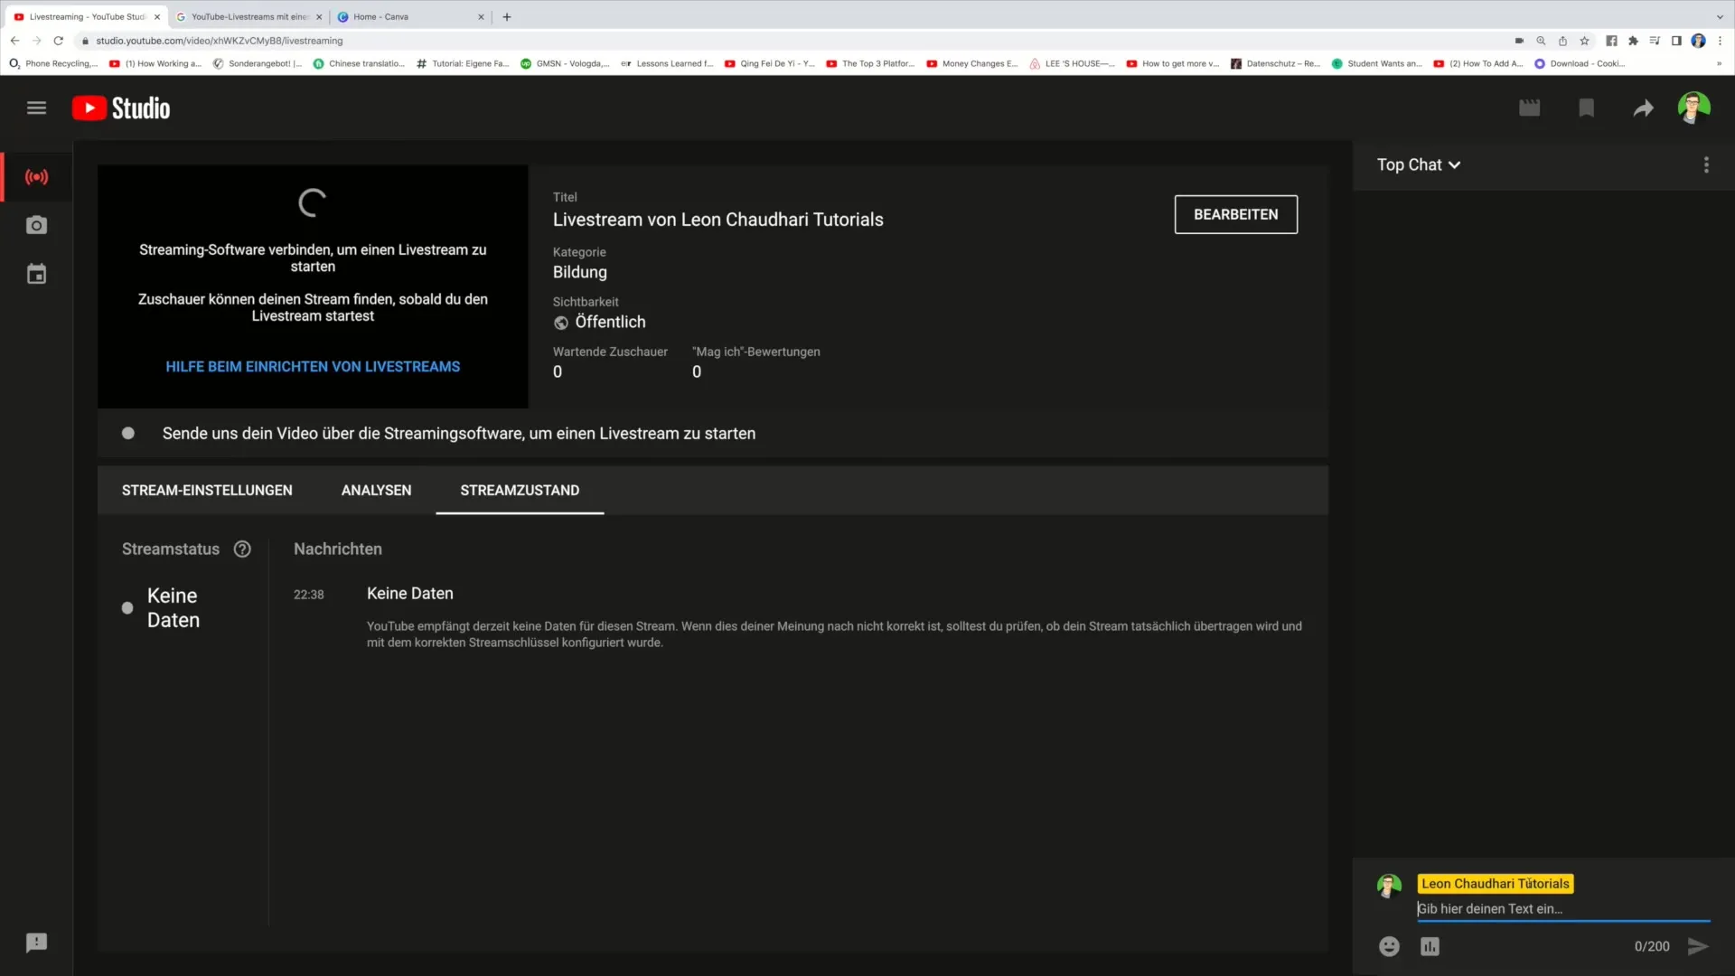Click the notifications bell icon top bar
1735x976 pixels.
[1586, 108]
